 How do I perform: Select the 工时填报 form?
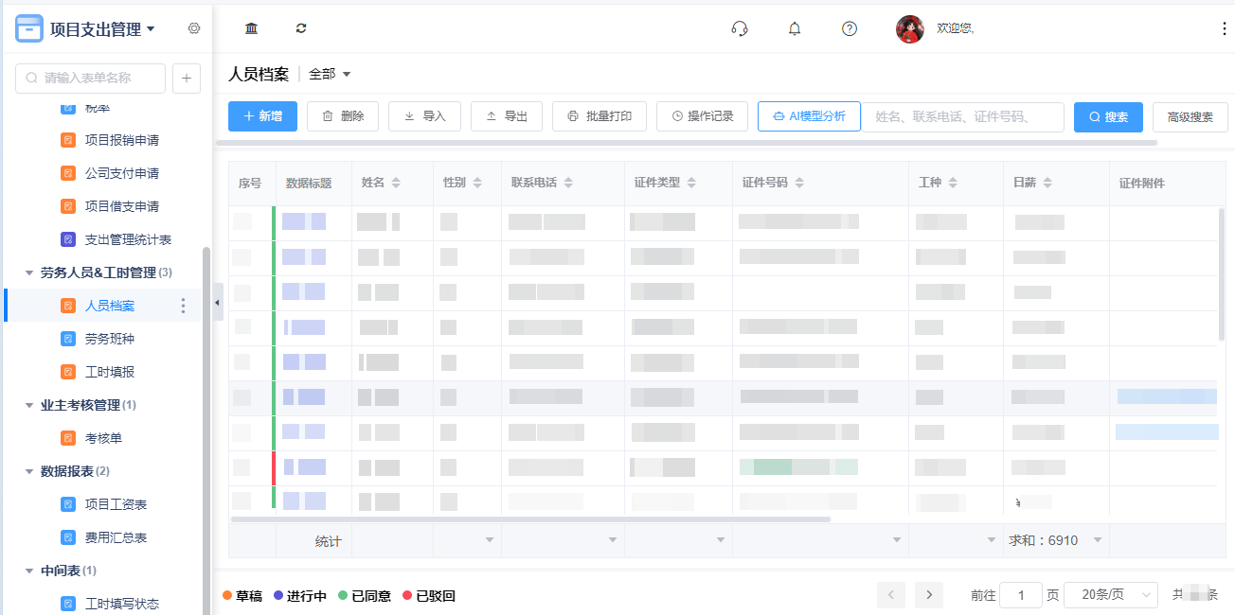tap(109, 372)
